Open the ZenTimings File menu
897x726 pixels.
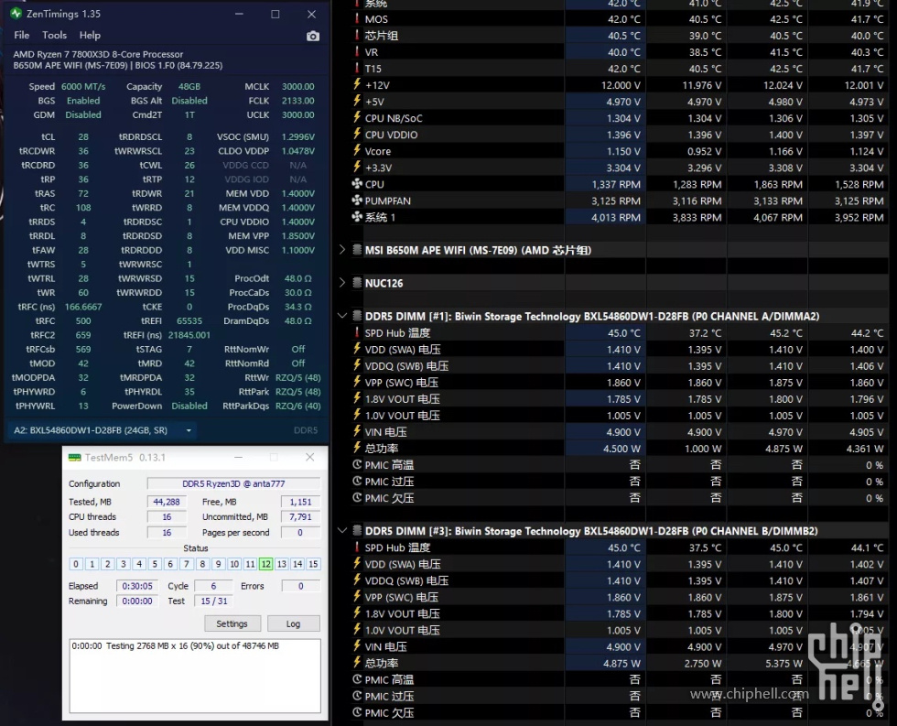tap(22, 35)
